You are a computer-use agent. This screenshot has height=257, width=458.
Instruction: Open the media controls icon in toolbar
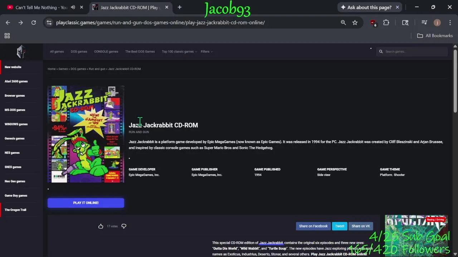point(424,22)
